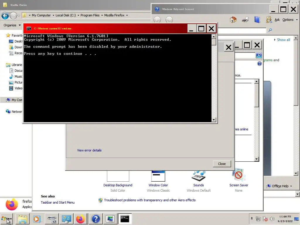Click the cmd window title bar icon
The image size is (300, 225).
coord(29,28)
